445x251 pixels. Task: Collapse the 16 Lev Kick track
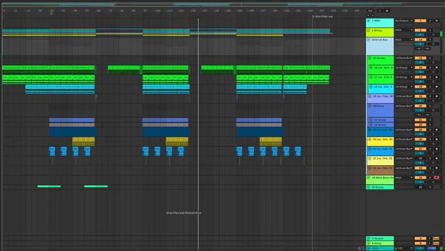pos(371,68)
